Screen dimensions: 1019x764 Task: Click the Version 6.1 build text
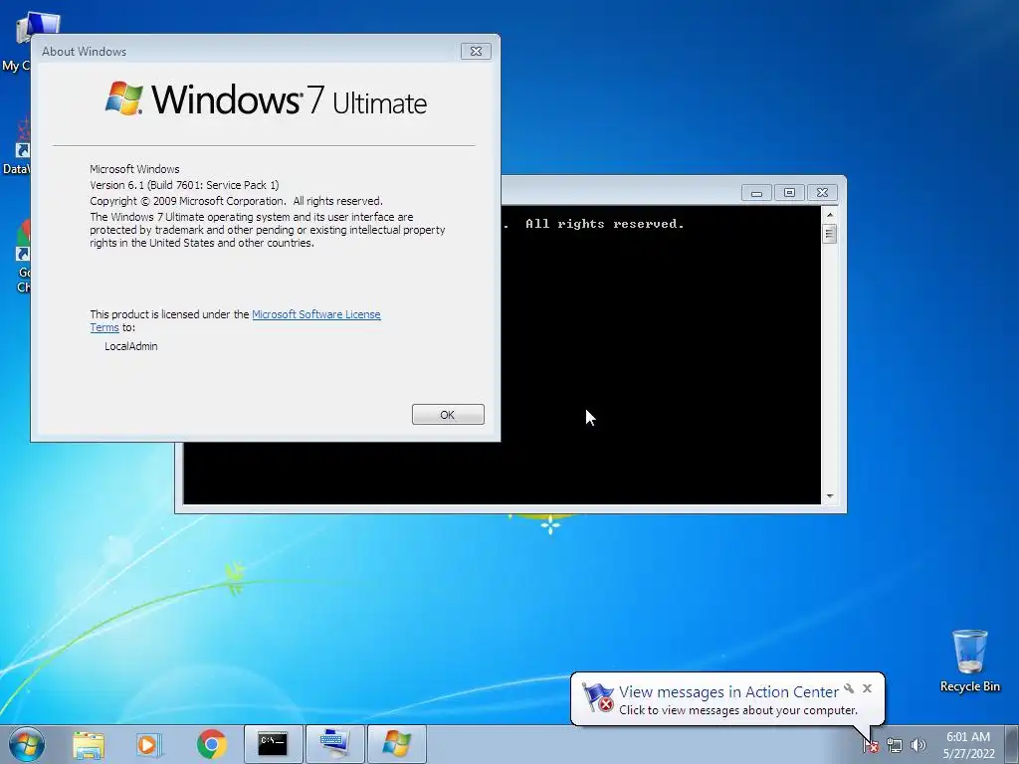coord(184,184)
